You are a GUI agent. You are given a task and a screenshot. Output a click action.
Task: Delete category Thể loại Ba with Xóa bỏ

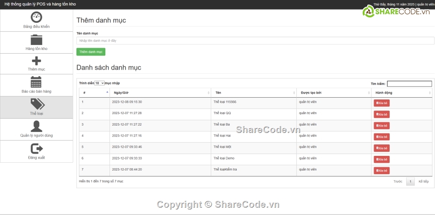(381, 126)
